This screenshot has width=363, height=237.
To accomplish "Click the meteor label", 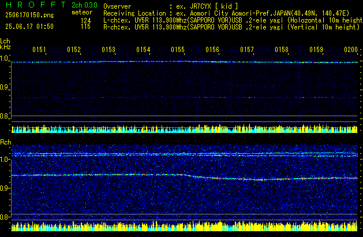I will click(x=82, y=12).
